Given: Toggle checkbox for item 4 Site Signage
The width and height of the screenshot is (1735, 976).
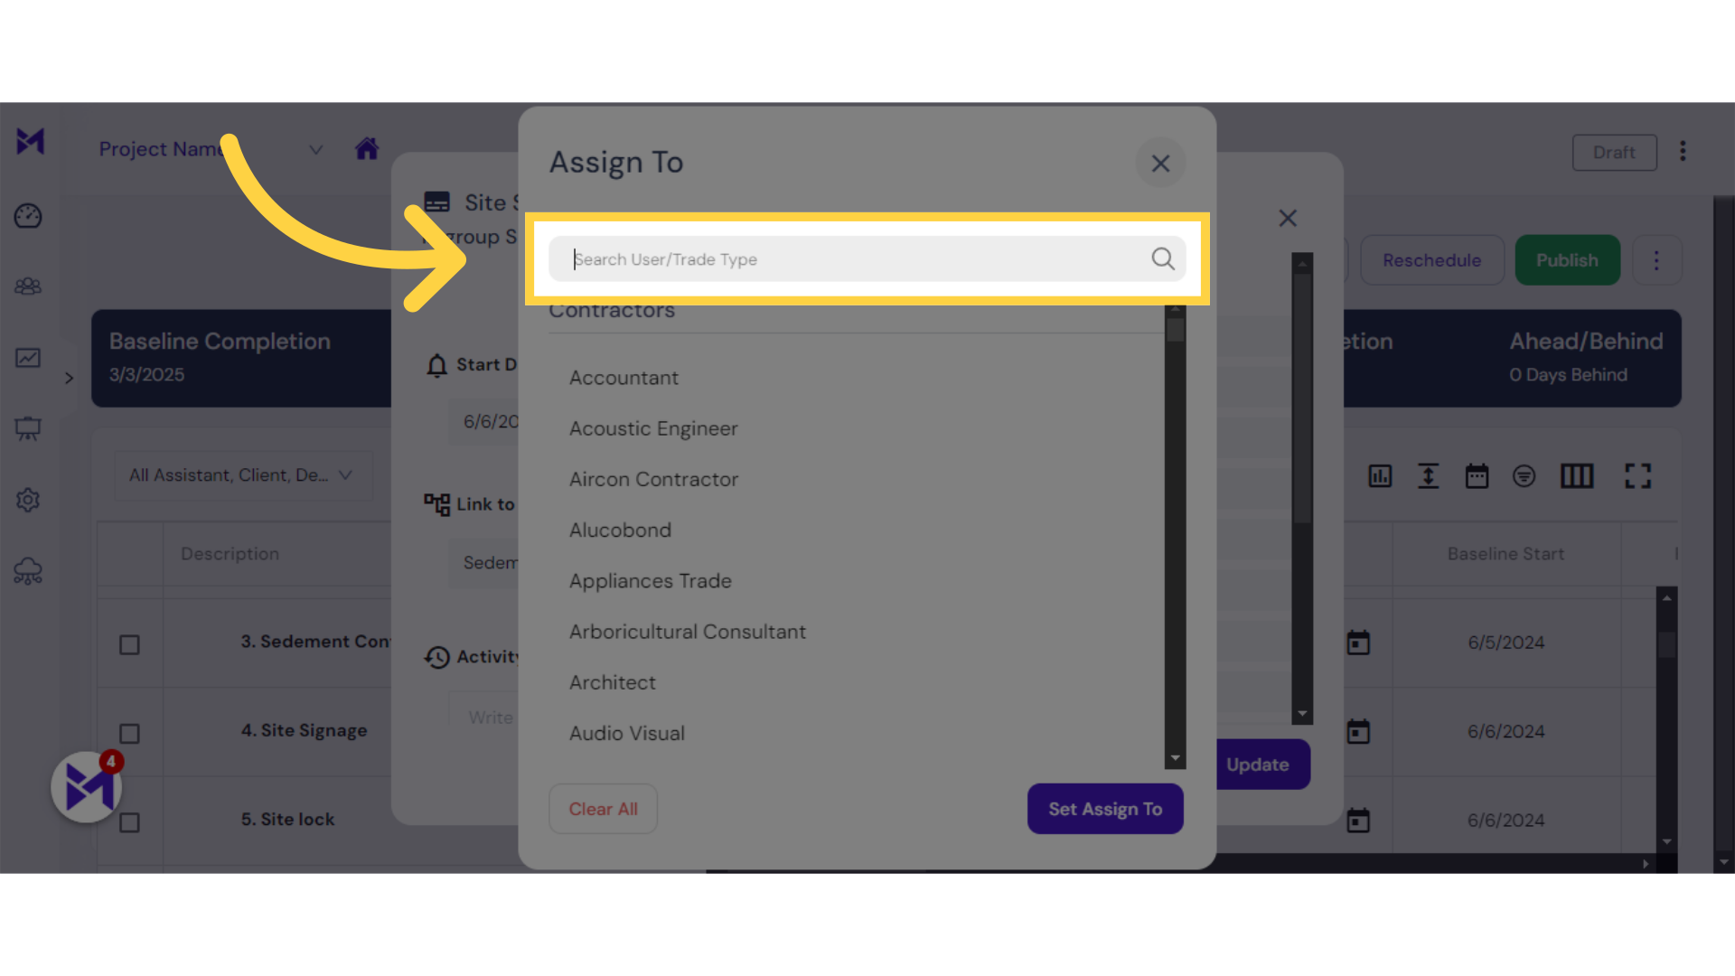Looking at the screenshot, I should tap(128, 730).
